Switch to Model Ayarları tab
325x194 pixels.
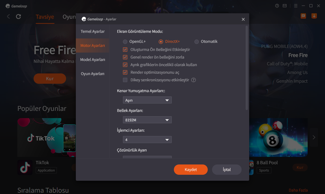(93, 60)
